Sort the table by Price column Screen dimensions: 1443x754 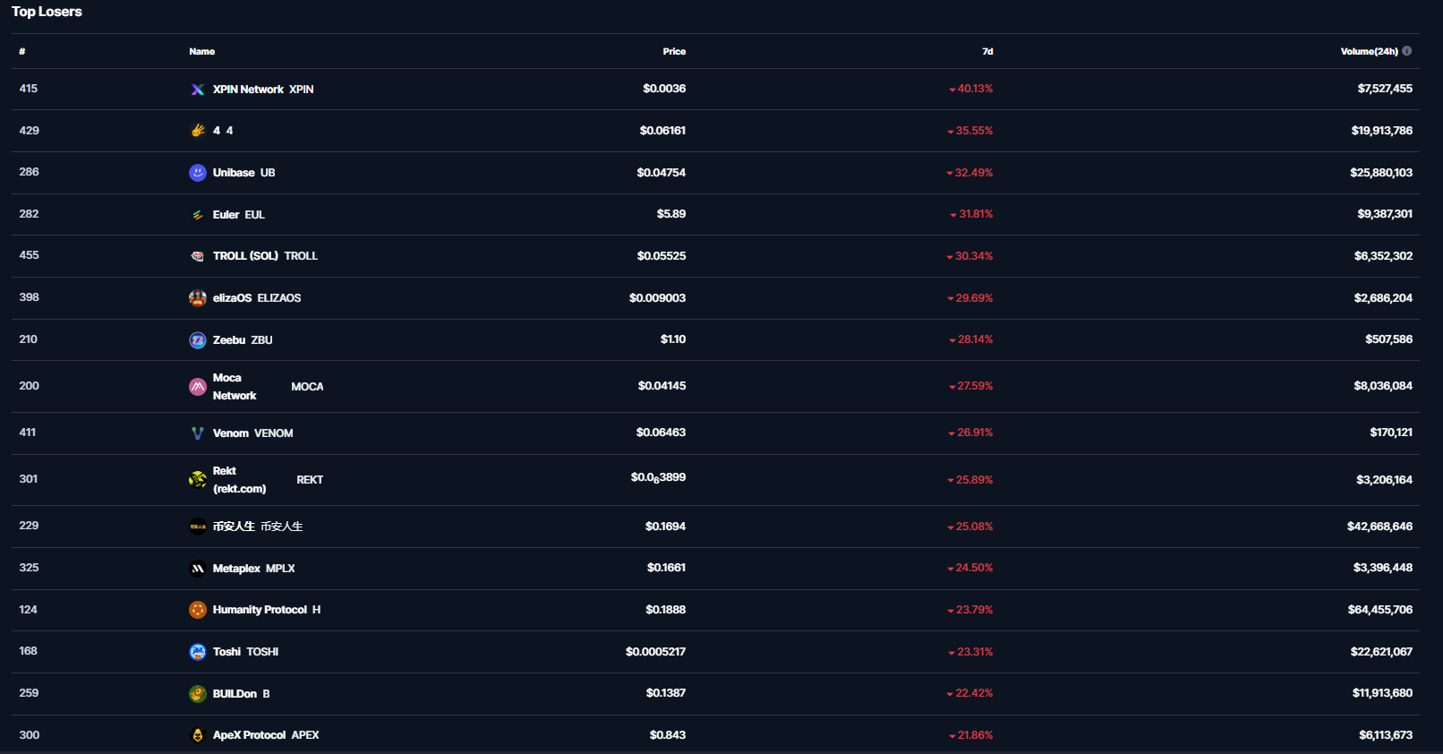tap(674, 52)
